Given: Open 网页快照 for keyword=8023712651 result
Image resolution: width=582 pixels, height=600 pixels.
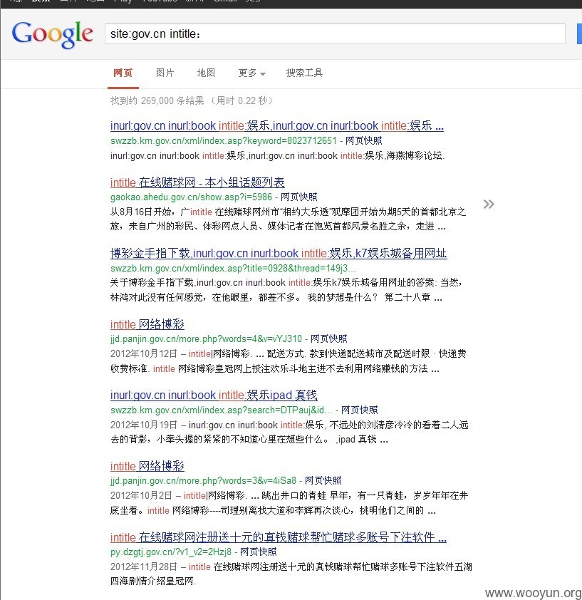Looking at the screenshot, I should (363, 140).
